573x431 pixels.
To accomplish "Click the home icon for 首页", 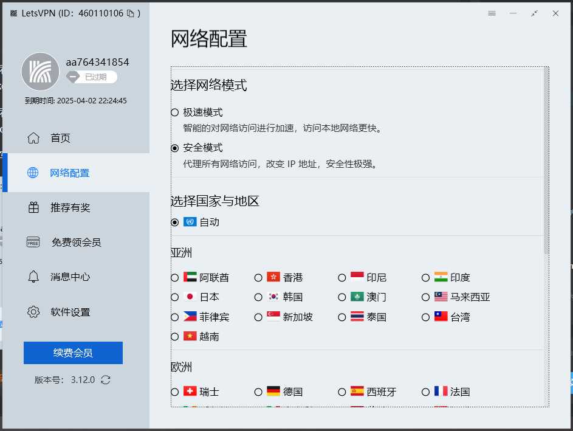I will (x=33, y=138).
